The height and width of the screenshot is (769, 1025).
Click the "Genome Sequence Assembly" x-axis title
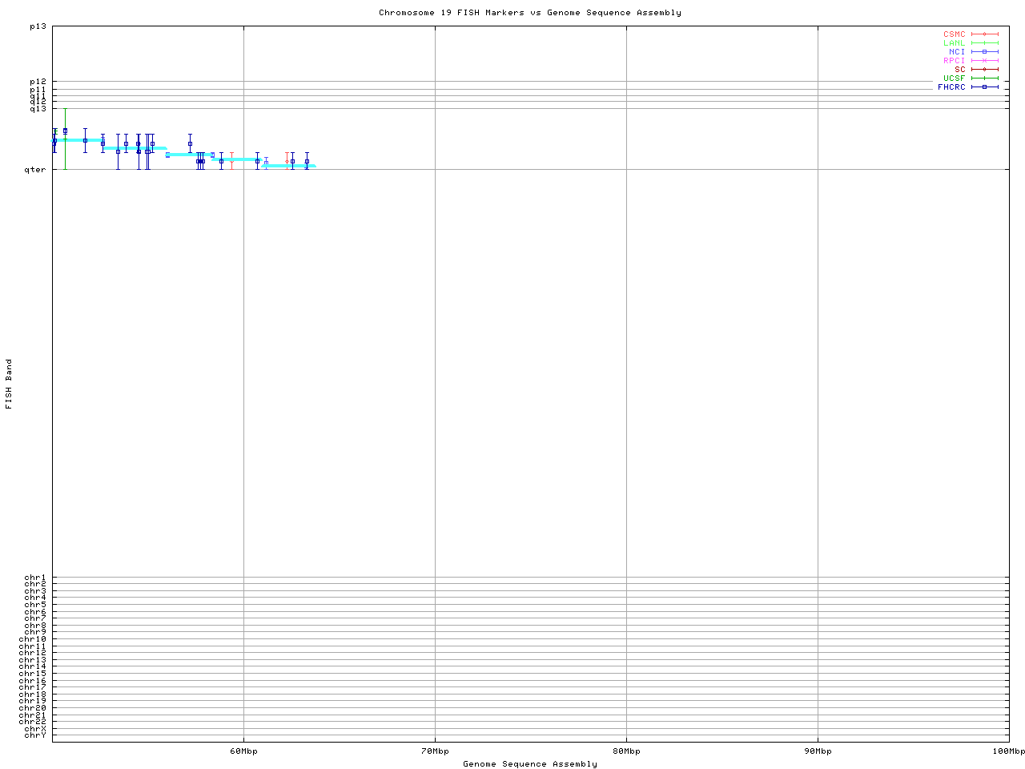pyautogui.click(x=529, y=764)
